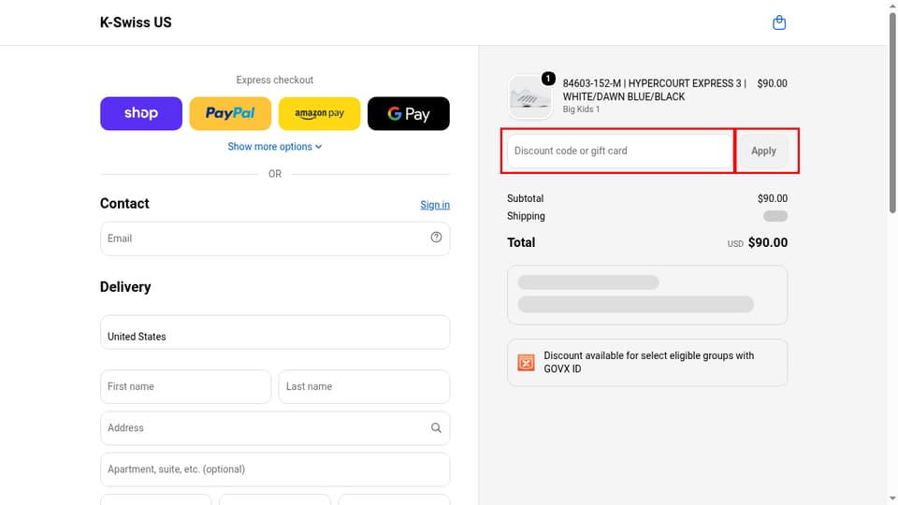This screenshot has height=505, width=898.
Task: Click the GOVX ID discount text
Action: (649, 362)
